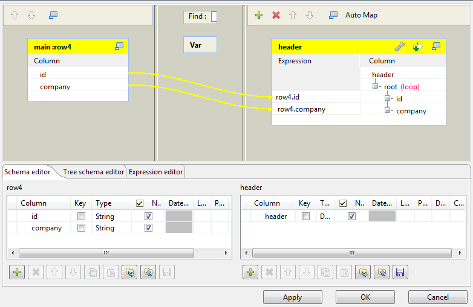Switch to Tree schema editor tab
This screenshot has height=307, width=473.
93,172
